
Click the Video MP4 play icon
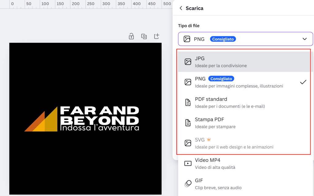(188, 163)
